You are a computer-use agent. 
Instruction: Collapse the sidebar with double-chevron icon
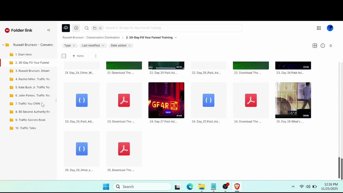(x=49, y=30)
